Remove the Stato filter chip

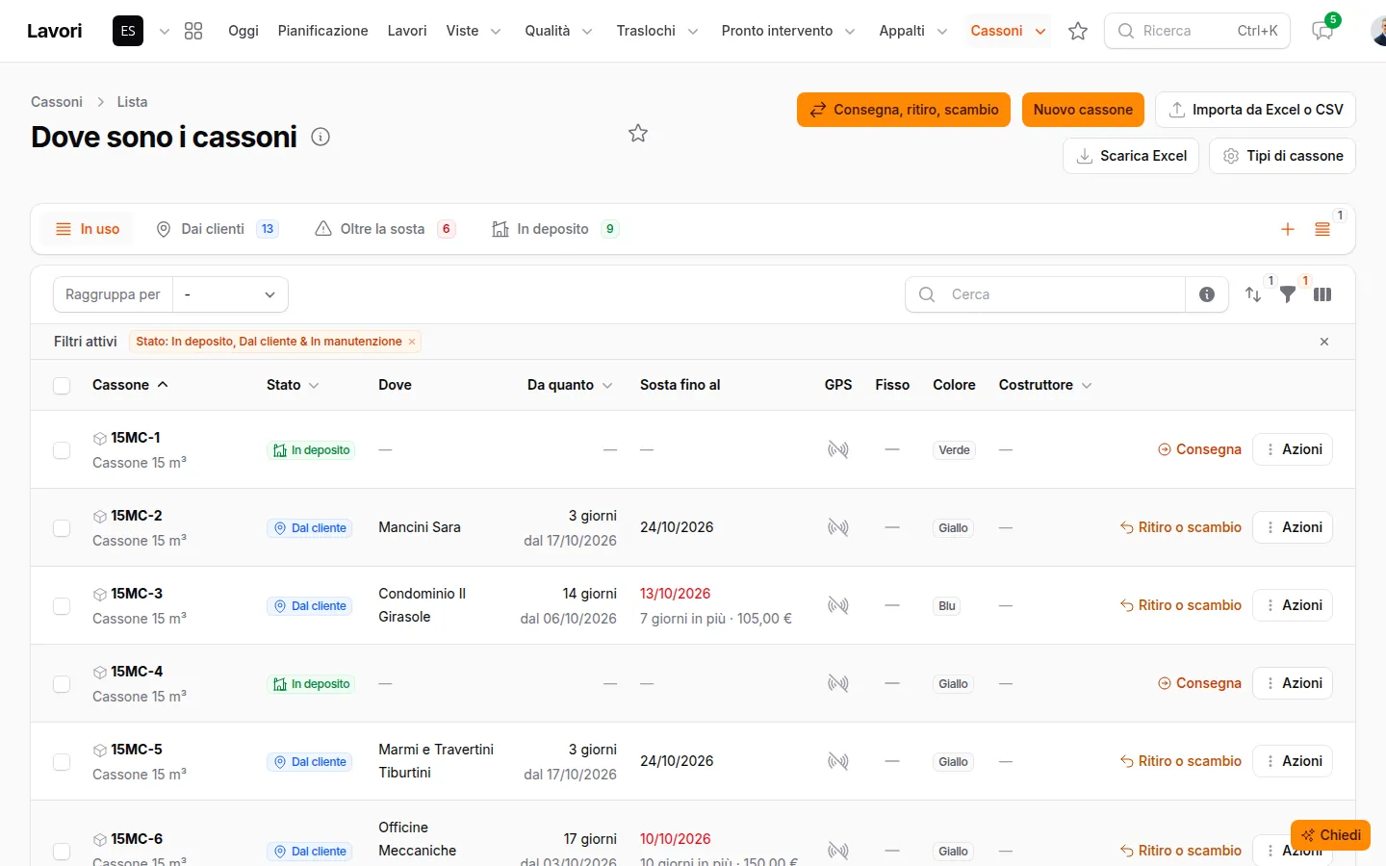click(412, 342)
